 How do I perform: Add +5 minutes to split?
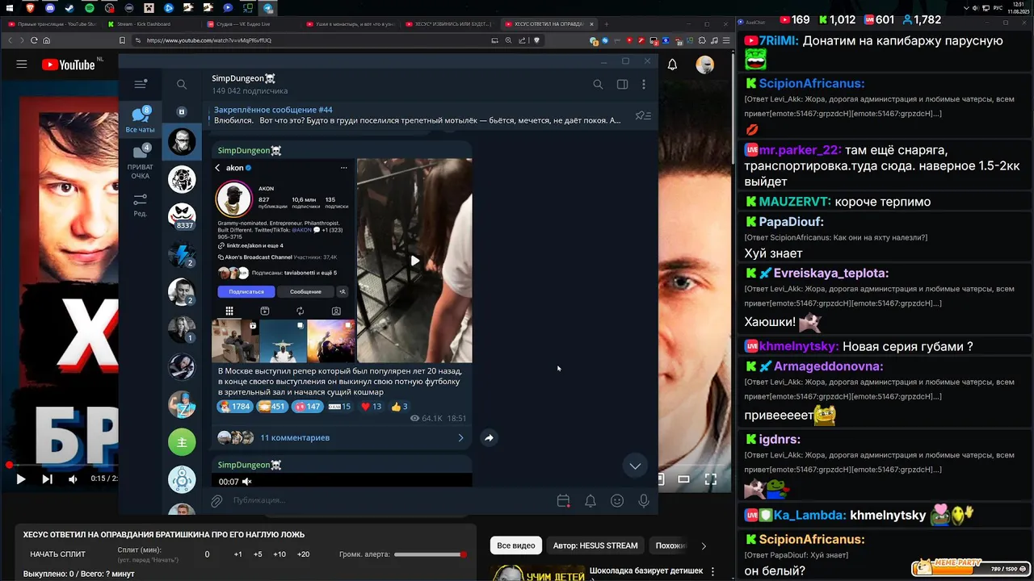click(x=258, y=554)
